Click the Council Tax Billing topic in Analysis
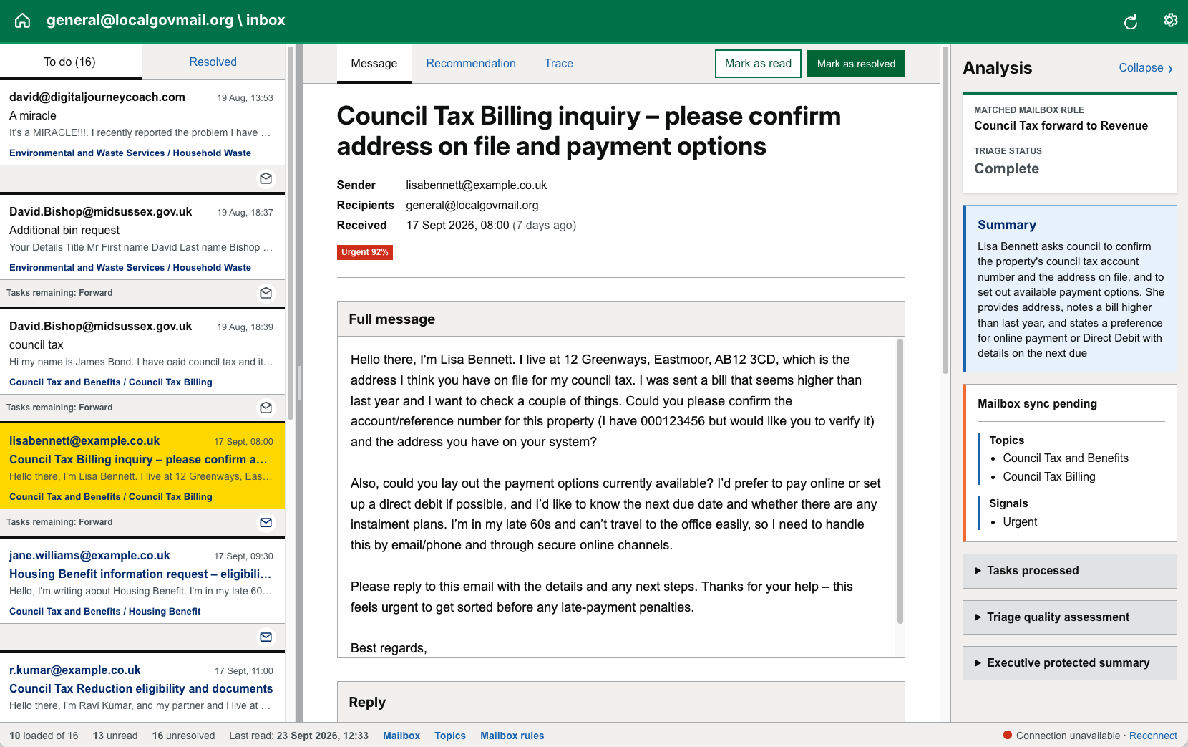The width and height of the screenshot is (1188, 747). 1048,477
